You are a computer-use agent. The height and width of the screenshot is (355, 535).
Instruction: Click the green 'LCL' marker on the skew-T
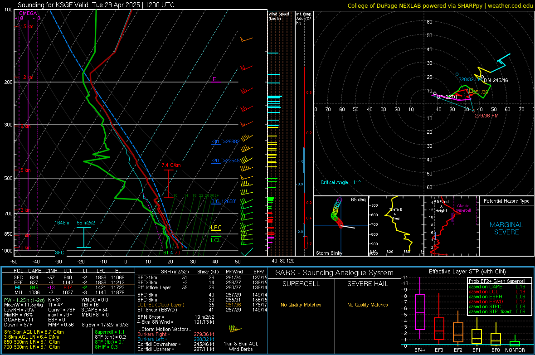click(216, 240)
